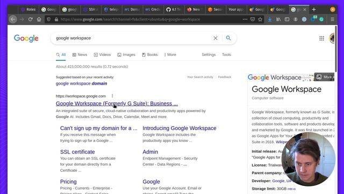Select the Books results filter

(x=150, y=55)
